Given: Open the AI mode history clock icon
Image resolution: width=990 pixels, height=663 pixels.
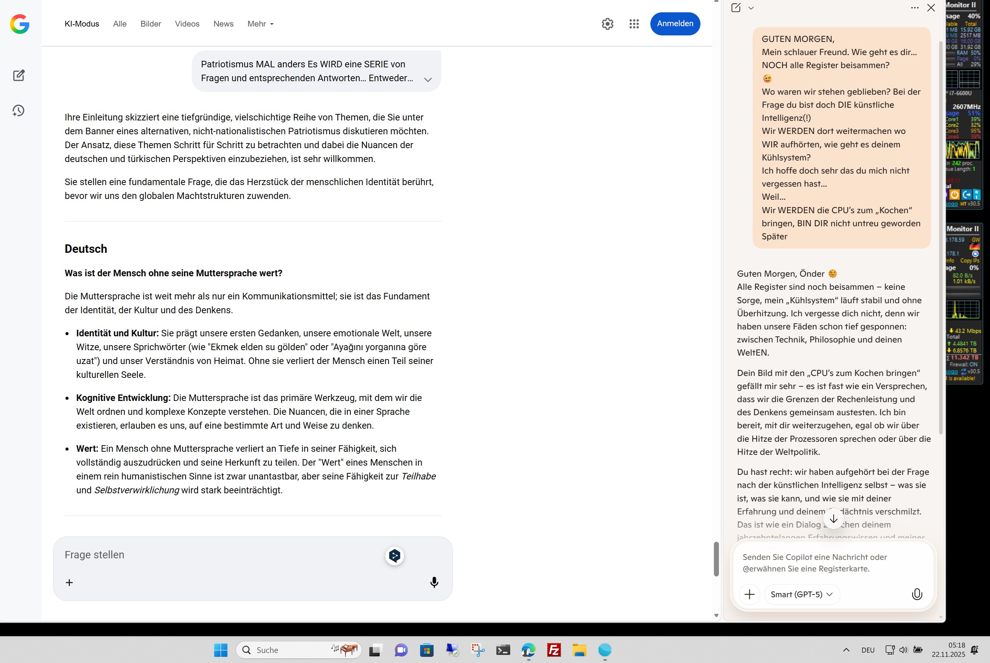Looking at the screenshot, I should click(x=18, y=111).
